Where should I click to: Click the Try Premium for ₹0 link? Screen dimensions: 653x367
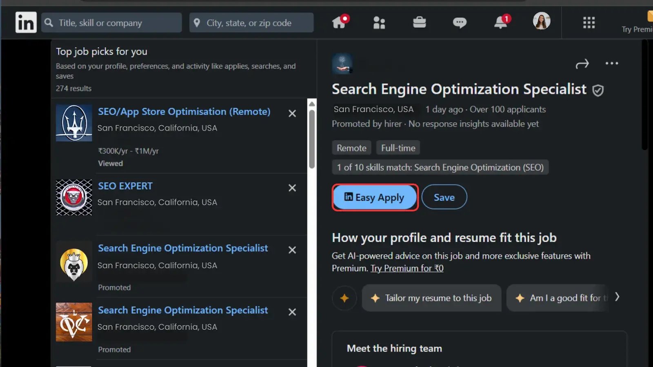[x=407, y=268]
